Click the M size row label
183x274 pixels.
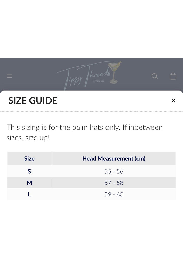(29, 183)
